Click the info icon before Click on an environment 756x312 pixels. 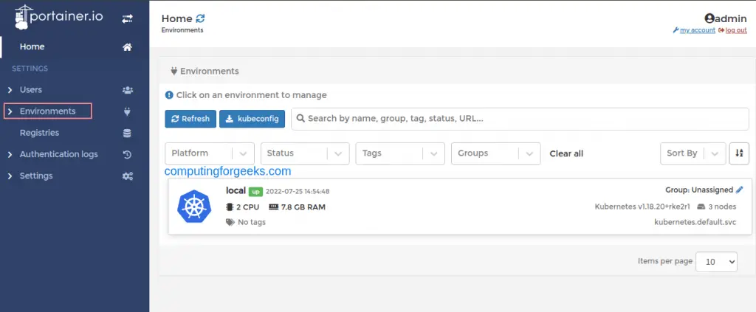pos(169,95)
